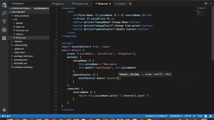The width and height of the screenshot is (214, 120).
Task: Open the Debug view icon
Action: 4,30
